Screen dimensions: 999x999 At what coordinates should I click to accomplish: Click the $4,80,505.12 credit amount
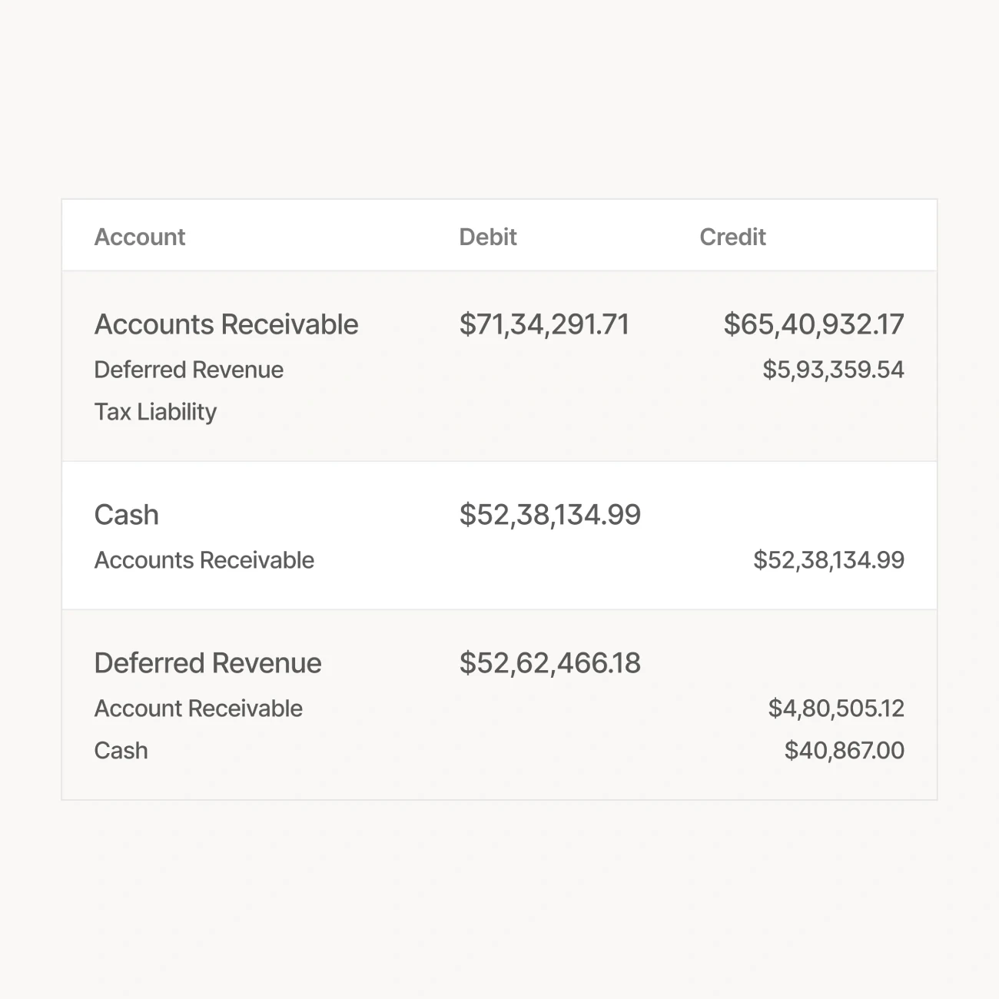(836, 709)
